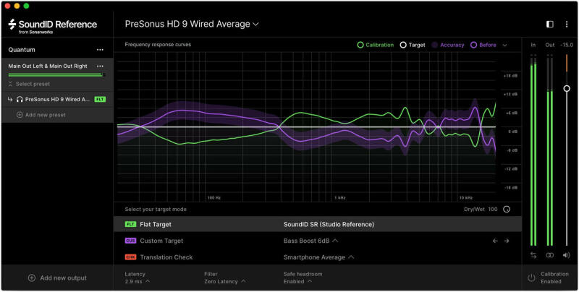Select the Flat Target mode
The image size is (579, 292).
point(318,225)
